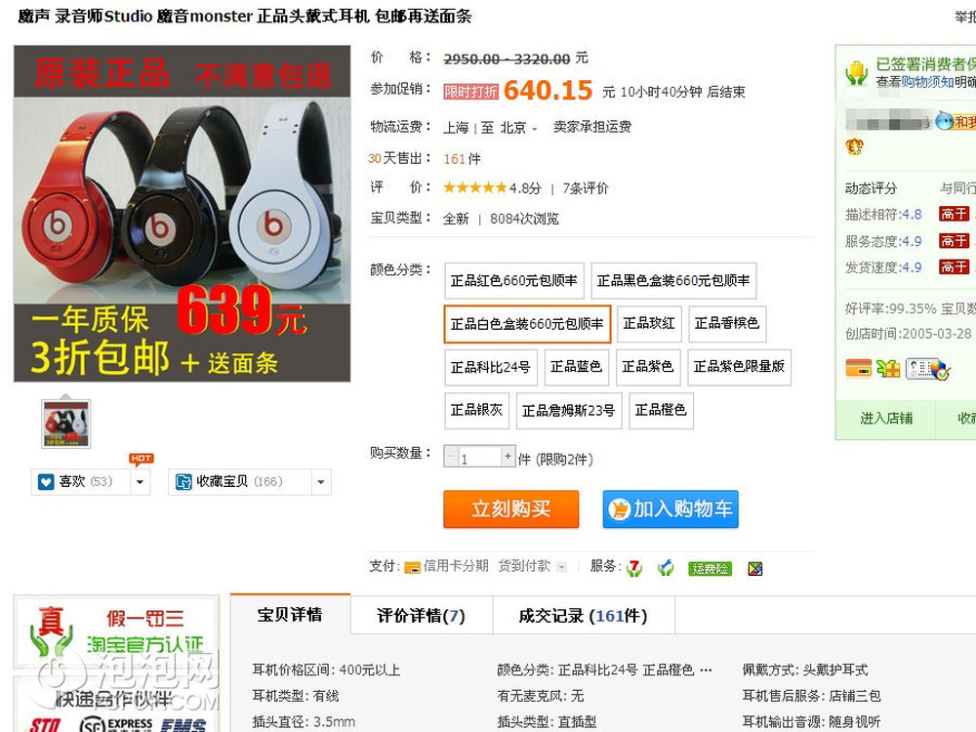
Task: Select color option 正品科比24号
Action: 491,367
